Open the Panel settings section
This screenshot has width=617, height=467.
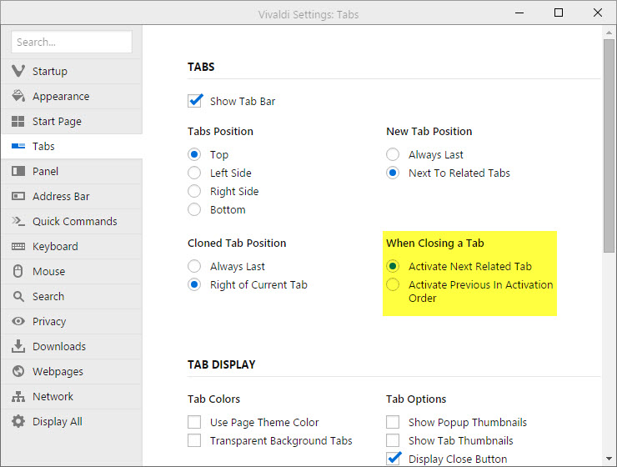tap(72, 171)
